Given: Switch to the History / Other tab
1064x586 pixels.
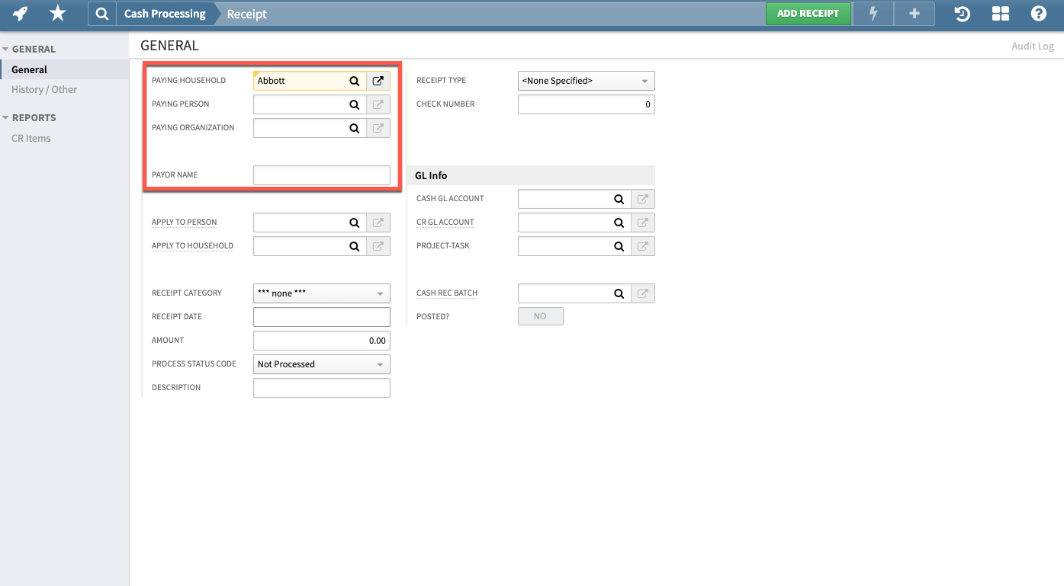Looking at the screenshot, I should [x=43, y=89].
